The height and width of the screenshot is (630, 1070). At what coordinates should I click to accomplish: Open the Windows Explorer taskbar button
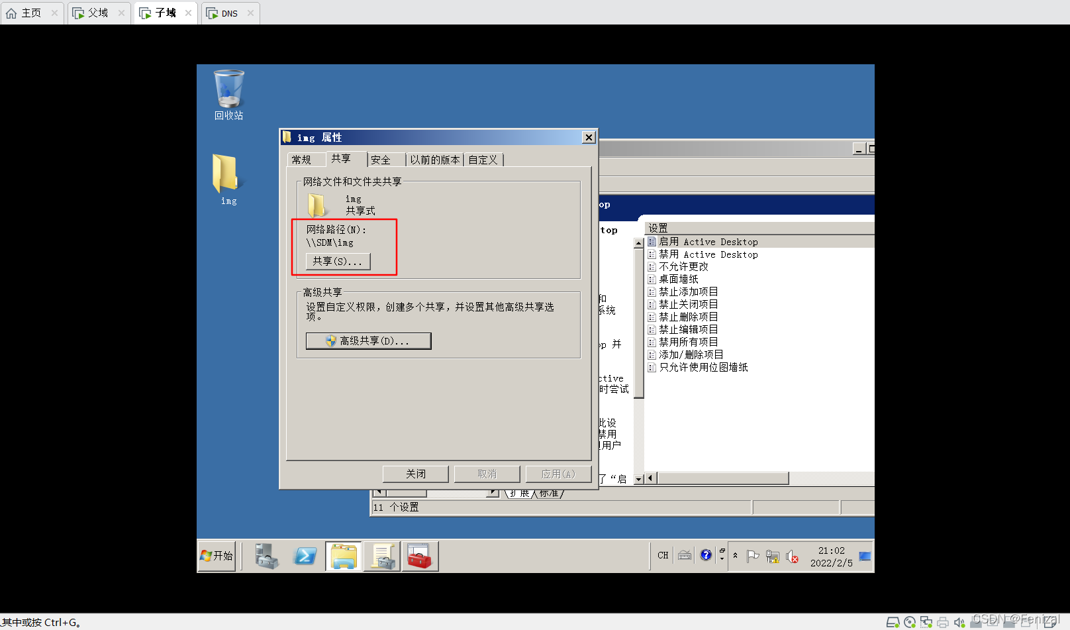tap(344, 556)
